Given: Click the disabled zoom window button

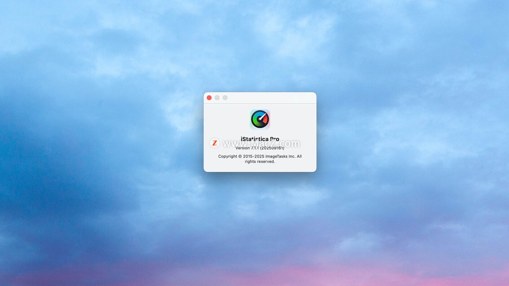Looking at the screenshot, I should pos(225,98).
